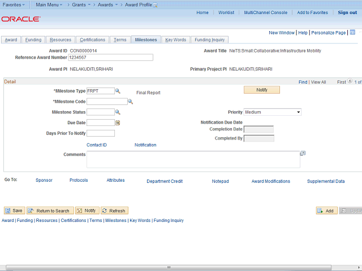
Task: Click bottom Funding Inquiry footer link
Action: click(x=169, y=221)
